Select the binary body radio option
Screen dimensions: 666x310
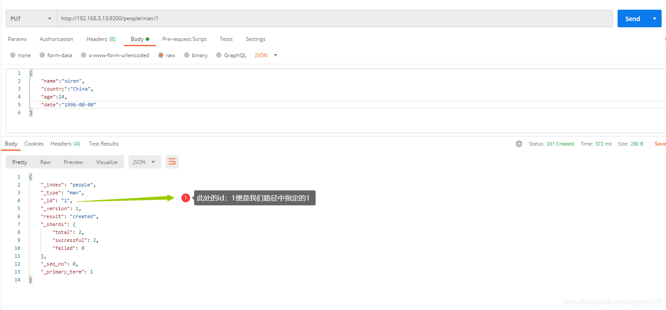click(x=187, y=55)
